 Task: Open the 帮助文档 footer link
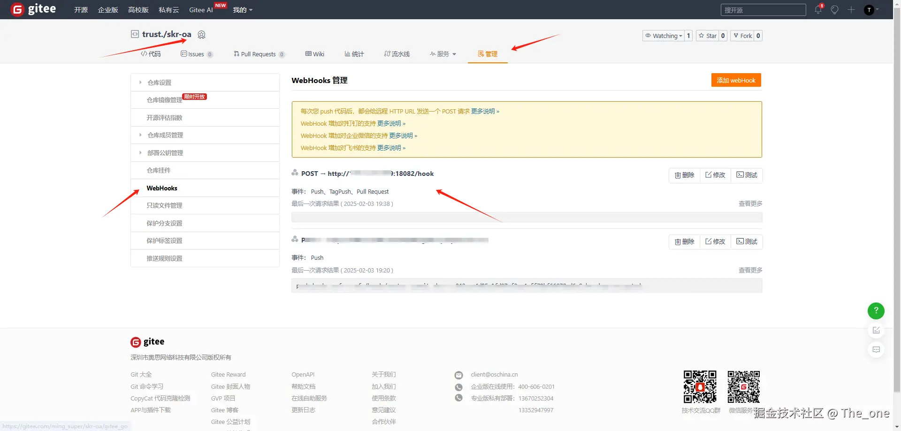point(303,386)
